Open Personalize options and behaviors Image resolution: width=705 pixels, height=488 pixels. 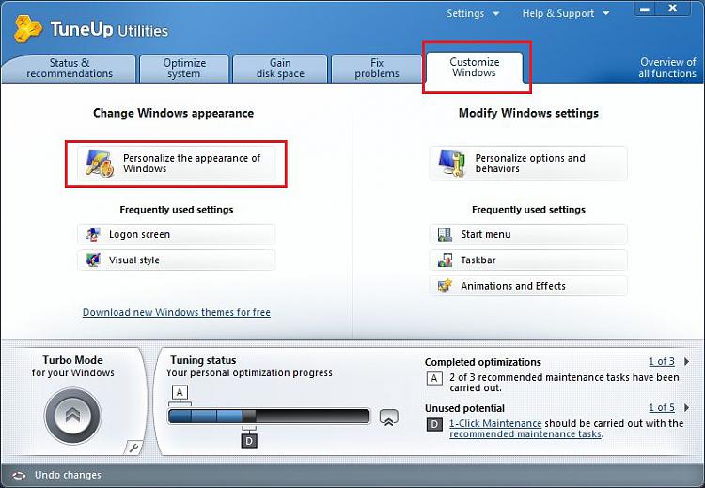(x=528, y=164)
